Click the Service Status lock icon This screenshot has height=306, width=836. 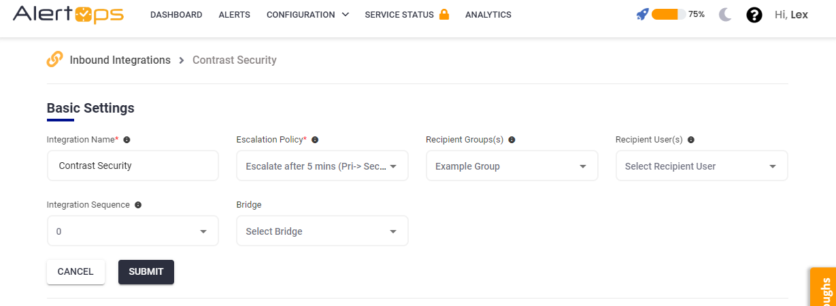click(x=444, y=14)
